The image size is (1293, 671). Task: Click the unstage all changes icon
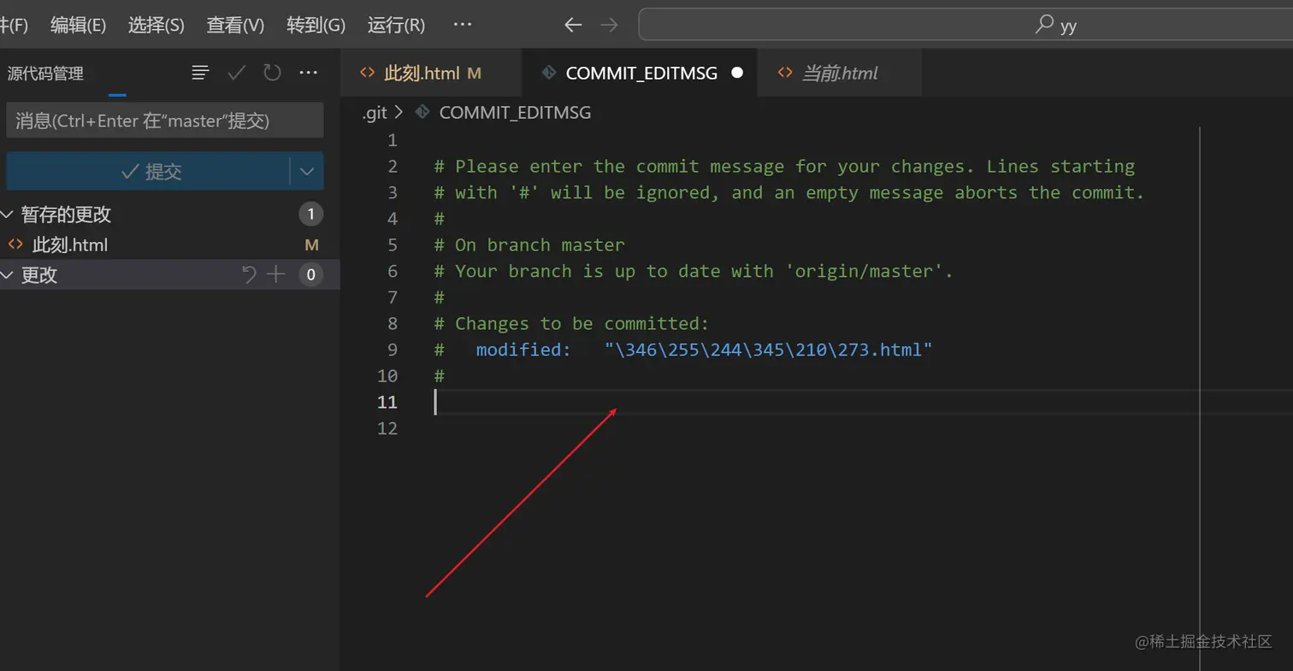point(249,274)
